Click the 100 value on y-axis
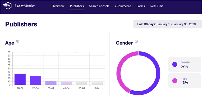Image resolution: width=202 pixels, height=97 pixels. tap(9, 52)
